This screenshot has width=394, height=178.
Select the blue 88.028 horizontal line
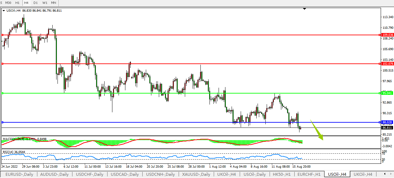coord(162,122)
